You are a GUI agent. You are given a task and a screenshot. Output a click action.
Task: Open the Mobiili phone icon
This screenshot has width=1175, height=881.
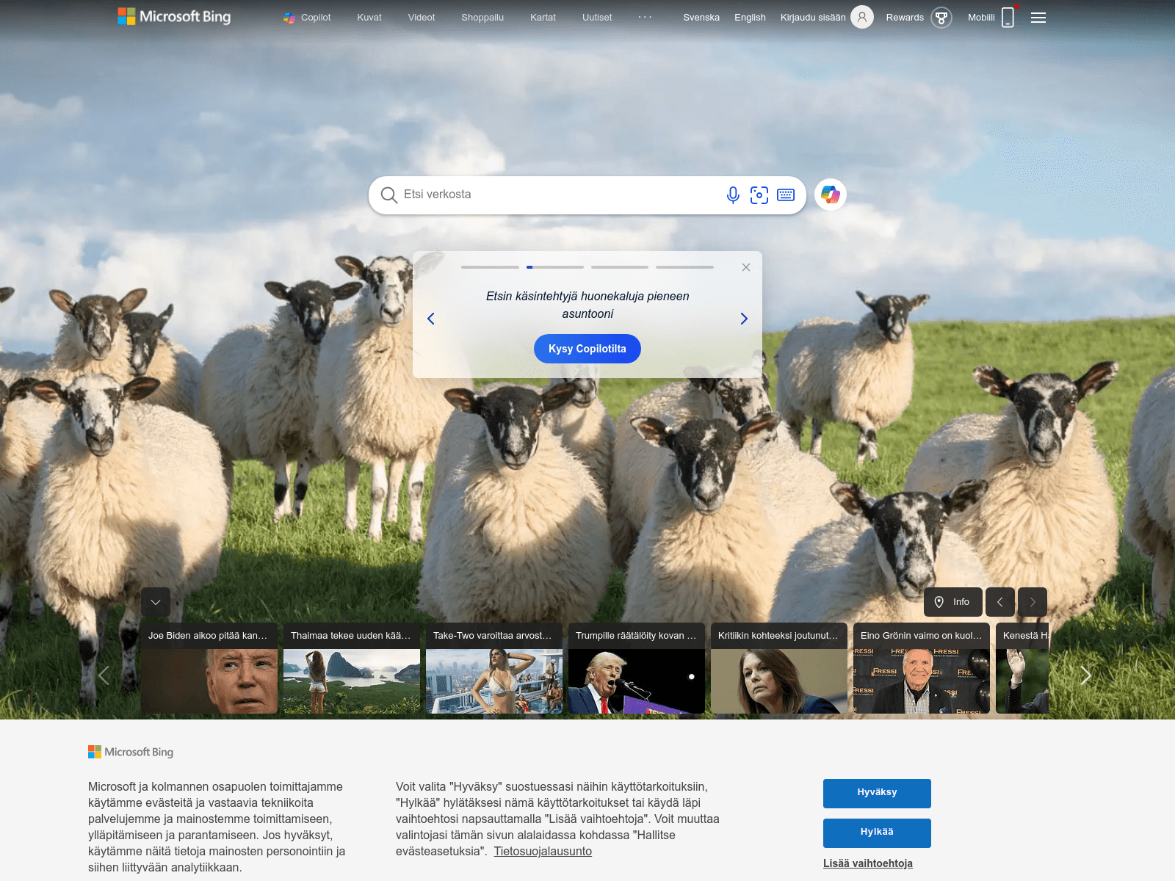coord(1008,17)
